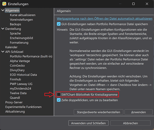Collapse the Darstellung tree node
This screenshot has height=130, width=154.
(3, 29)
